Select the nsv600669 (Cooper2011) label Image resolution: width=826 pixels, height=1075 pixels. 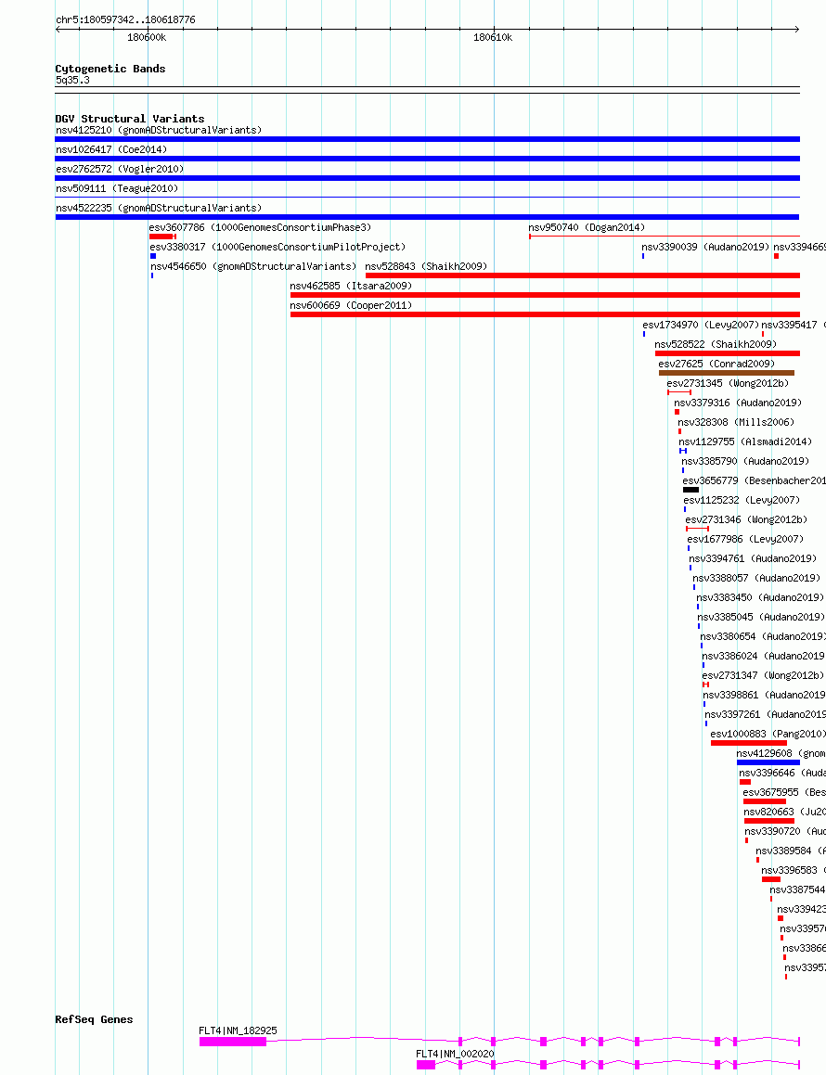[x=351, y=306]
